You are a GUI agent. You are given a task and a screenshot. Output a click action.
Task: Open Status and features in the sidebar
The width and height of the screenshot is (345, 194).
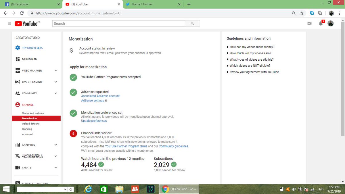point(33,113)
